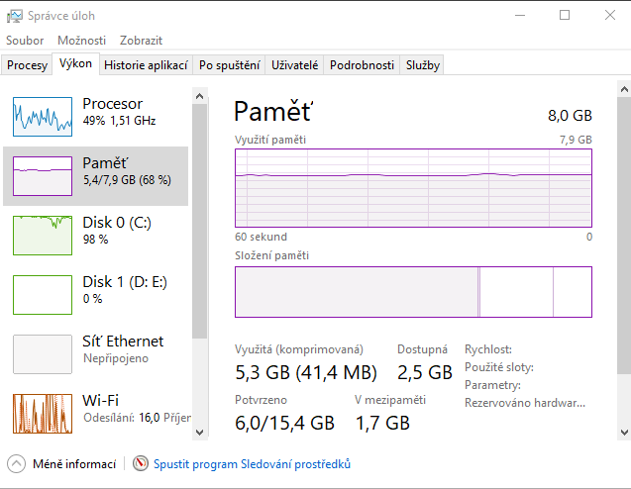Collapse view with Méně informací arrow
Image resolution: width=631 pixels, height=489 pixels.
coord(17,463)
